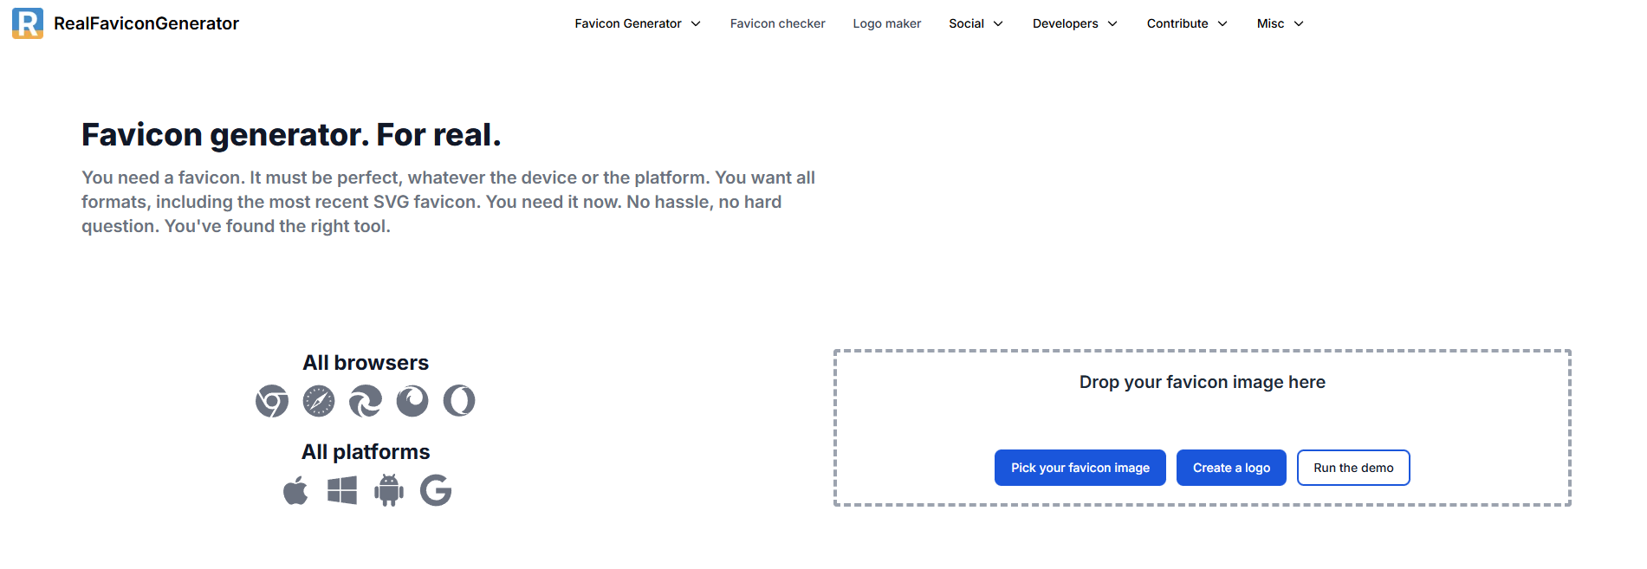Click the 'All platforms' heading
This screenshot has height=569, width=1647.
366,452
